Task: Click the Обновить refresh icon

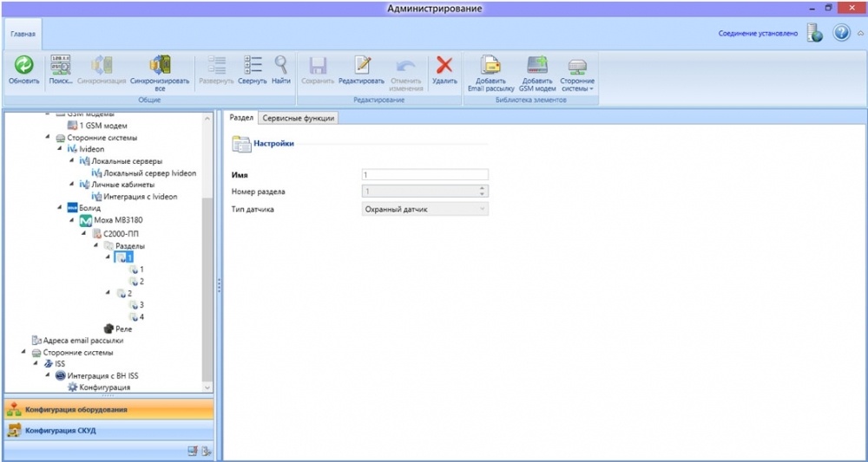Action: (x=23, y=65)
